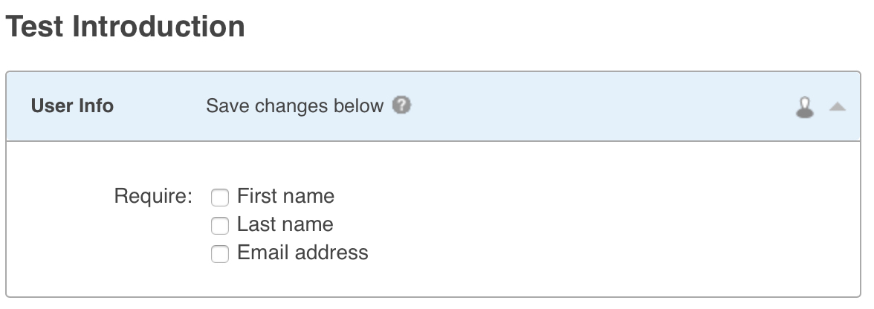The image size is (874, 309).
Task: Open help tooltip next to Save changes below
Action: tap(402, 105)
